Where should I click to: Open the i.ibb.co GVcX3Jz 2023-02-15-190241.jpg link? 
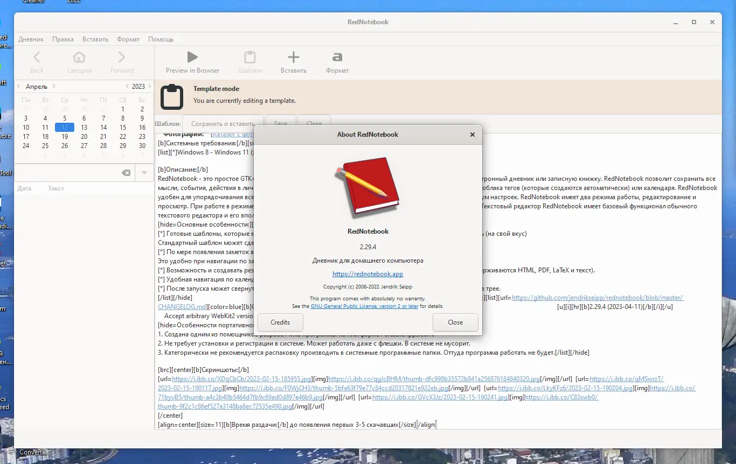[440, 398]
